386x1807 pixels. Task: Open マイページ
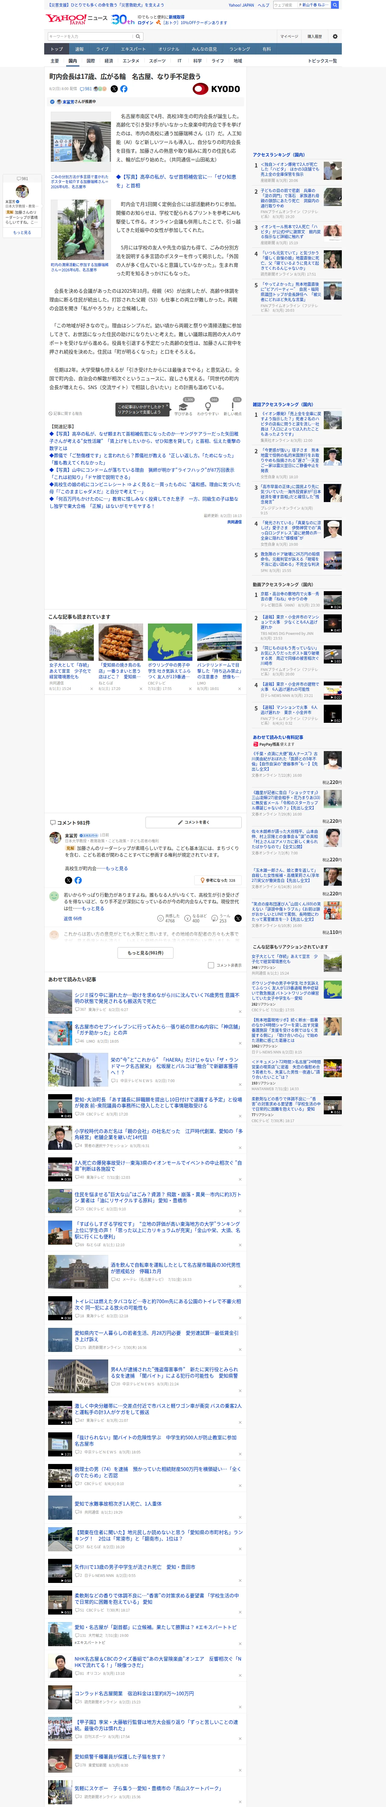[x=289, y=36]
